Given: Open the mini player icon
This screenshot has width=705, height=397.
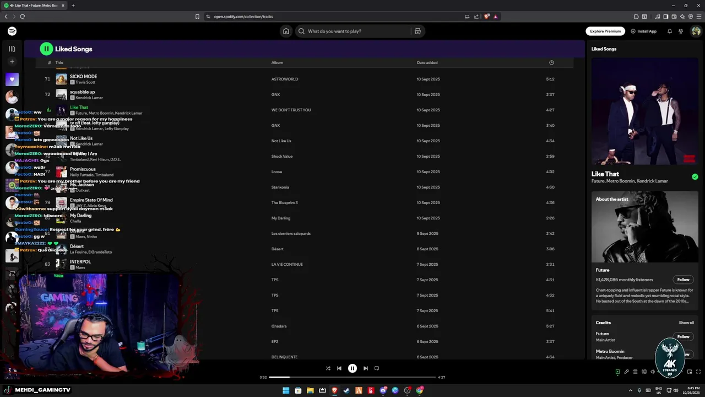Looking at the screenshot, I should coord(690,372).
